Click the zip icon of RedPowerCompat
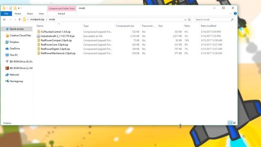Screen dimensions: 261x147 [38, 40]
